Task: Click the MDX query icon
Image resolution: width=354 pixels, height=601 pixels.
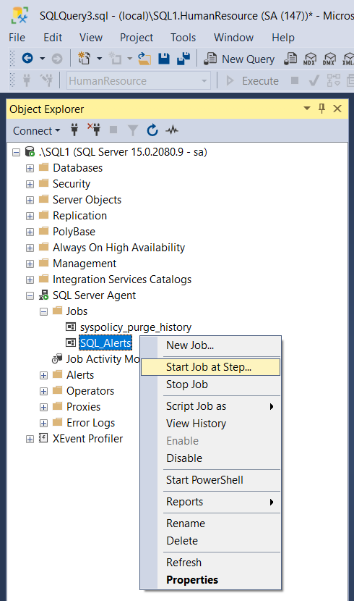Action: pyautogui.click(x=310, y=59)
